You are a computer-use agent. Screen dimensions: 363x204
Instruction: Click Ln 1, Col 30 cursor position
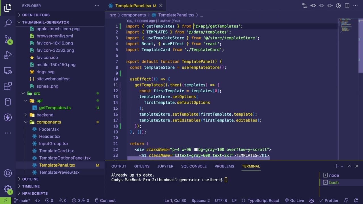(x=175, y=201)
